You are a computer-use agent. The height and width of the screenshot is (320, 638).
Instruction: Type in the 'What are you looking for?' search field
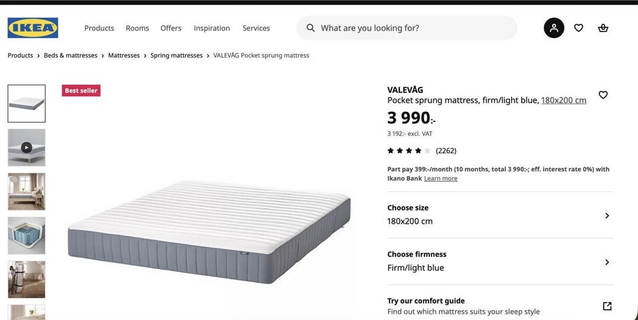pos(412,28)
